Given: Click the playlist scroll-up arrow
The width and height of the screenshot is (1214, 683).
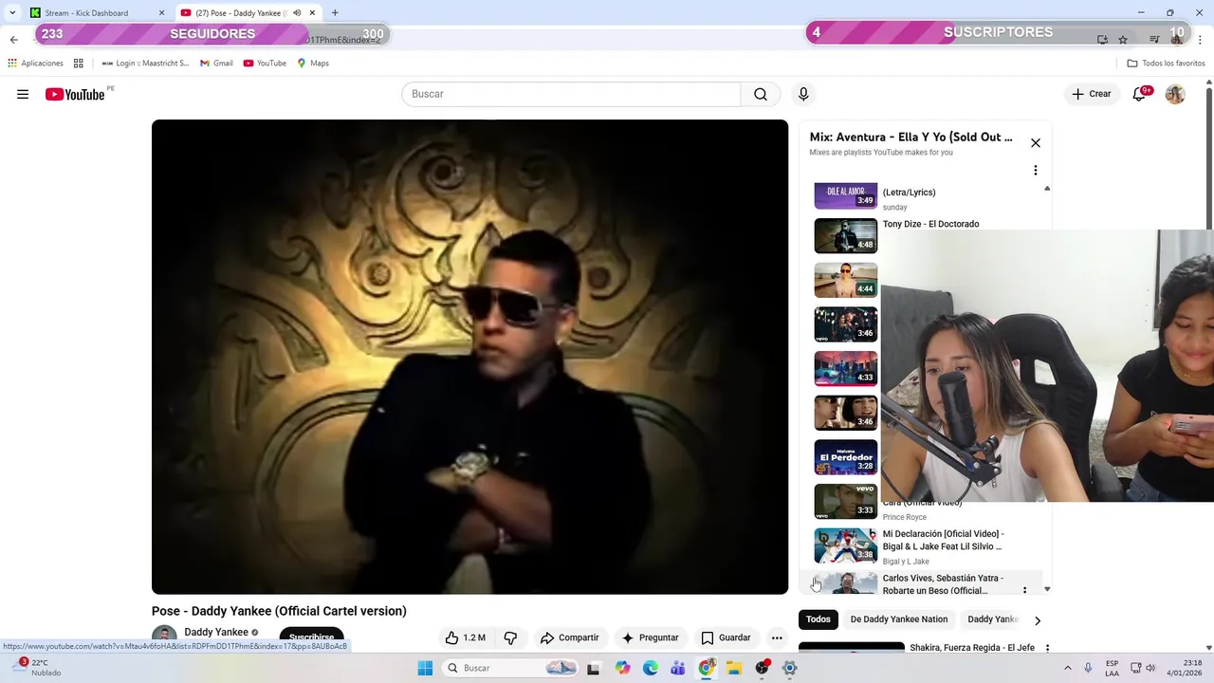Looking at the screenshot, I should (1047, 189).
